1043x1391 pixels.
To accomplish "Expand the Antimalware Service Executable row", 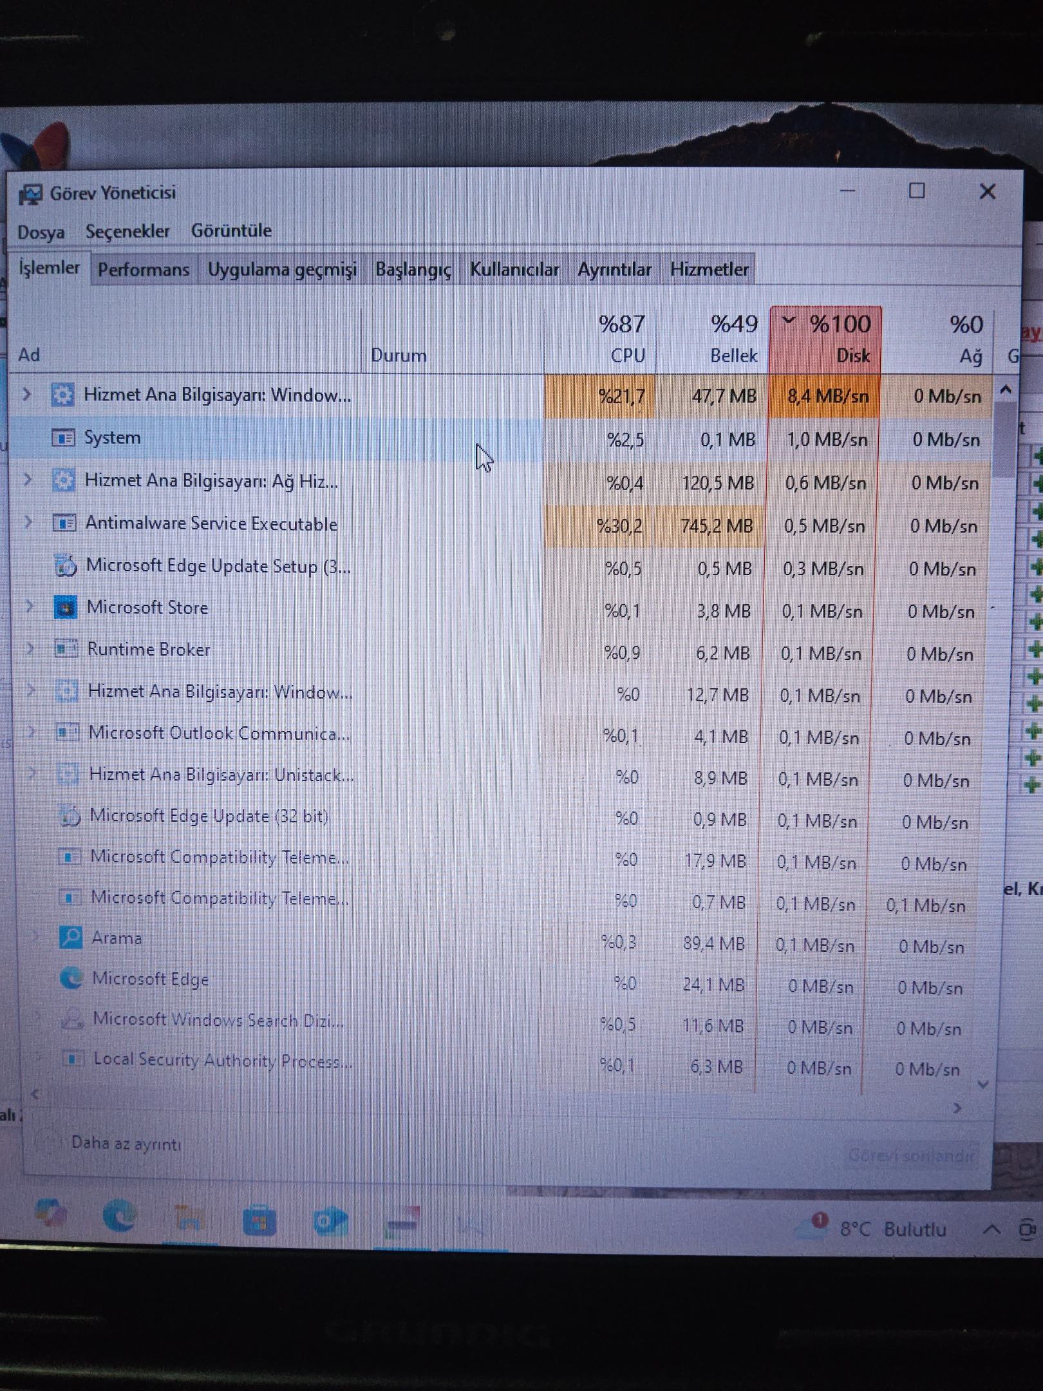I will click(28, 522).
